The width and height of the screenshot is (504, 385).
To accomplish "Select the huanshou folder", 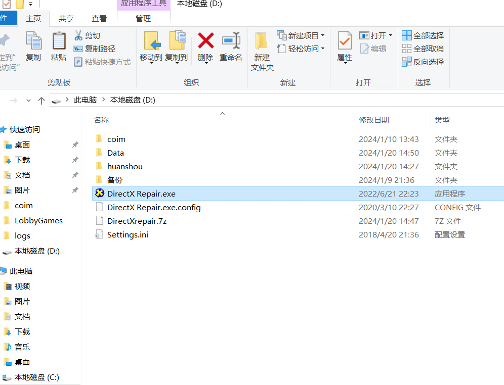I will pos(298,167).
